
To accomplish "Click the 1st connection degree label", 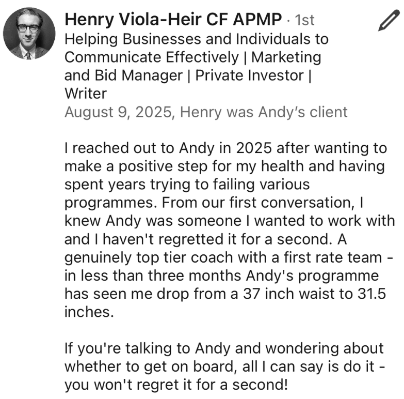I will click(x=304, y=20).
